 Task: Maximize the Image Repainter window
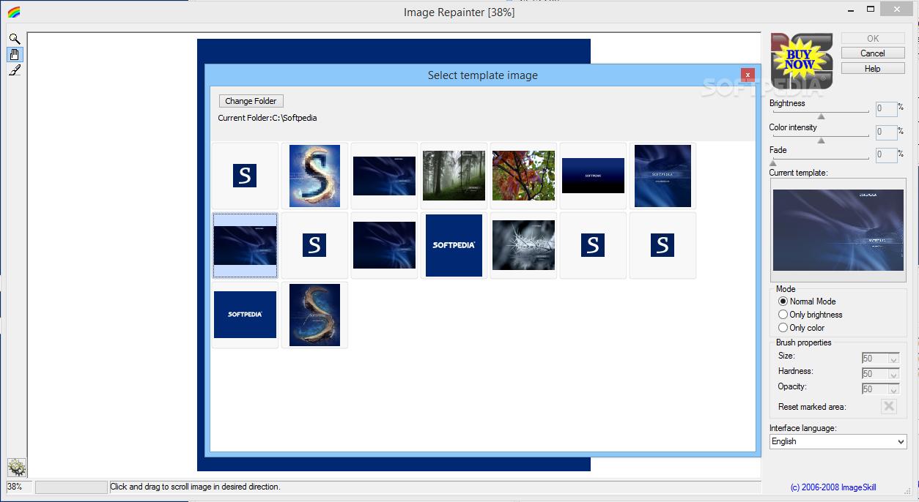click(x=871, y=10)
